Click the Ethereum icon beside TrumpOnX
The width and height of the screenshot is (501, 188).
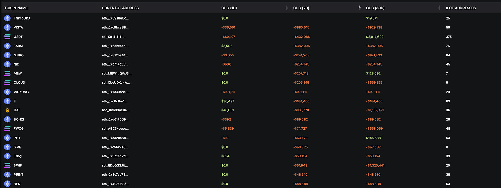click(7, 18)
